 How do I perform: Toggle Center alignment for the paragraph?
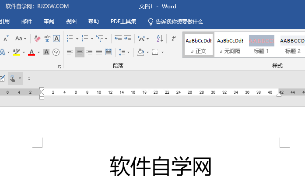pos(79,52)
